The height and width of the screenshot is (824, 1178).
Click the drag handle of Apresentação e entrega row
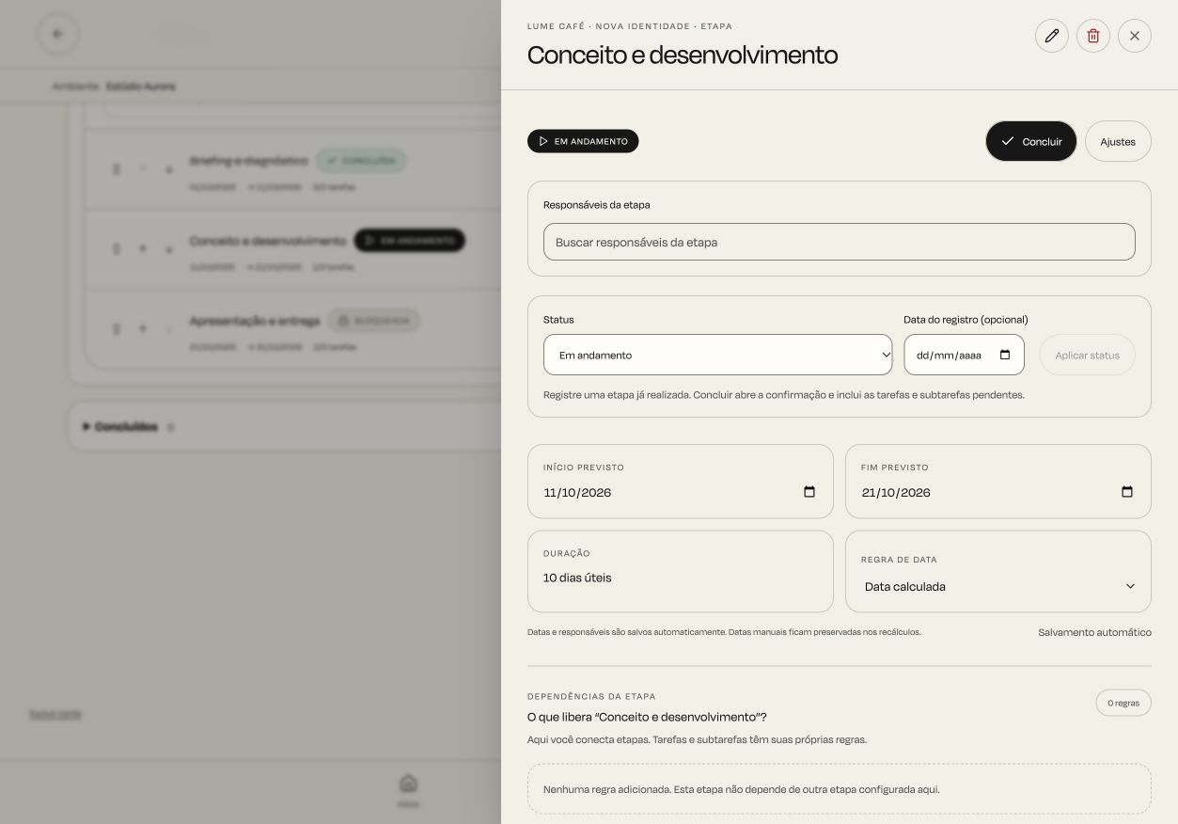pos(117,329)
